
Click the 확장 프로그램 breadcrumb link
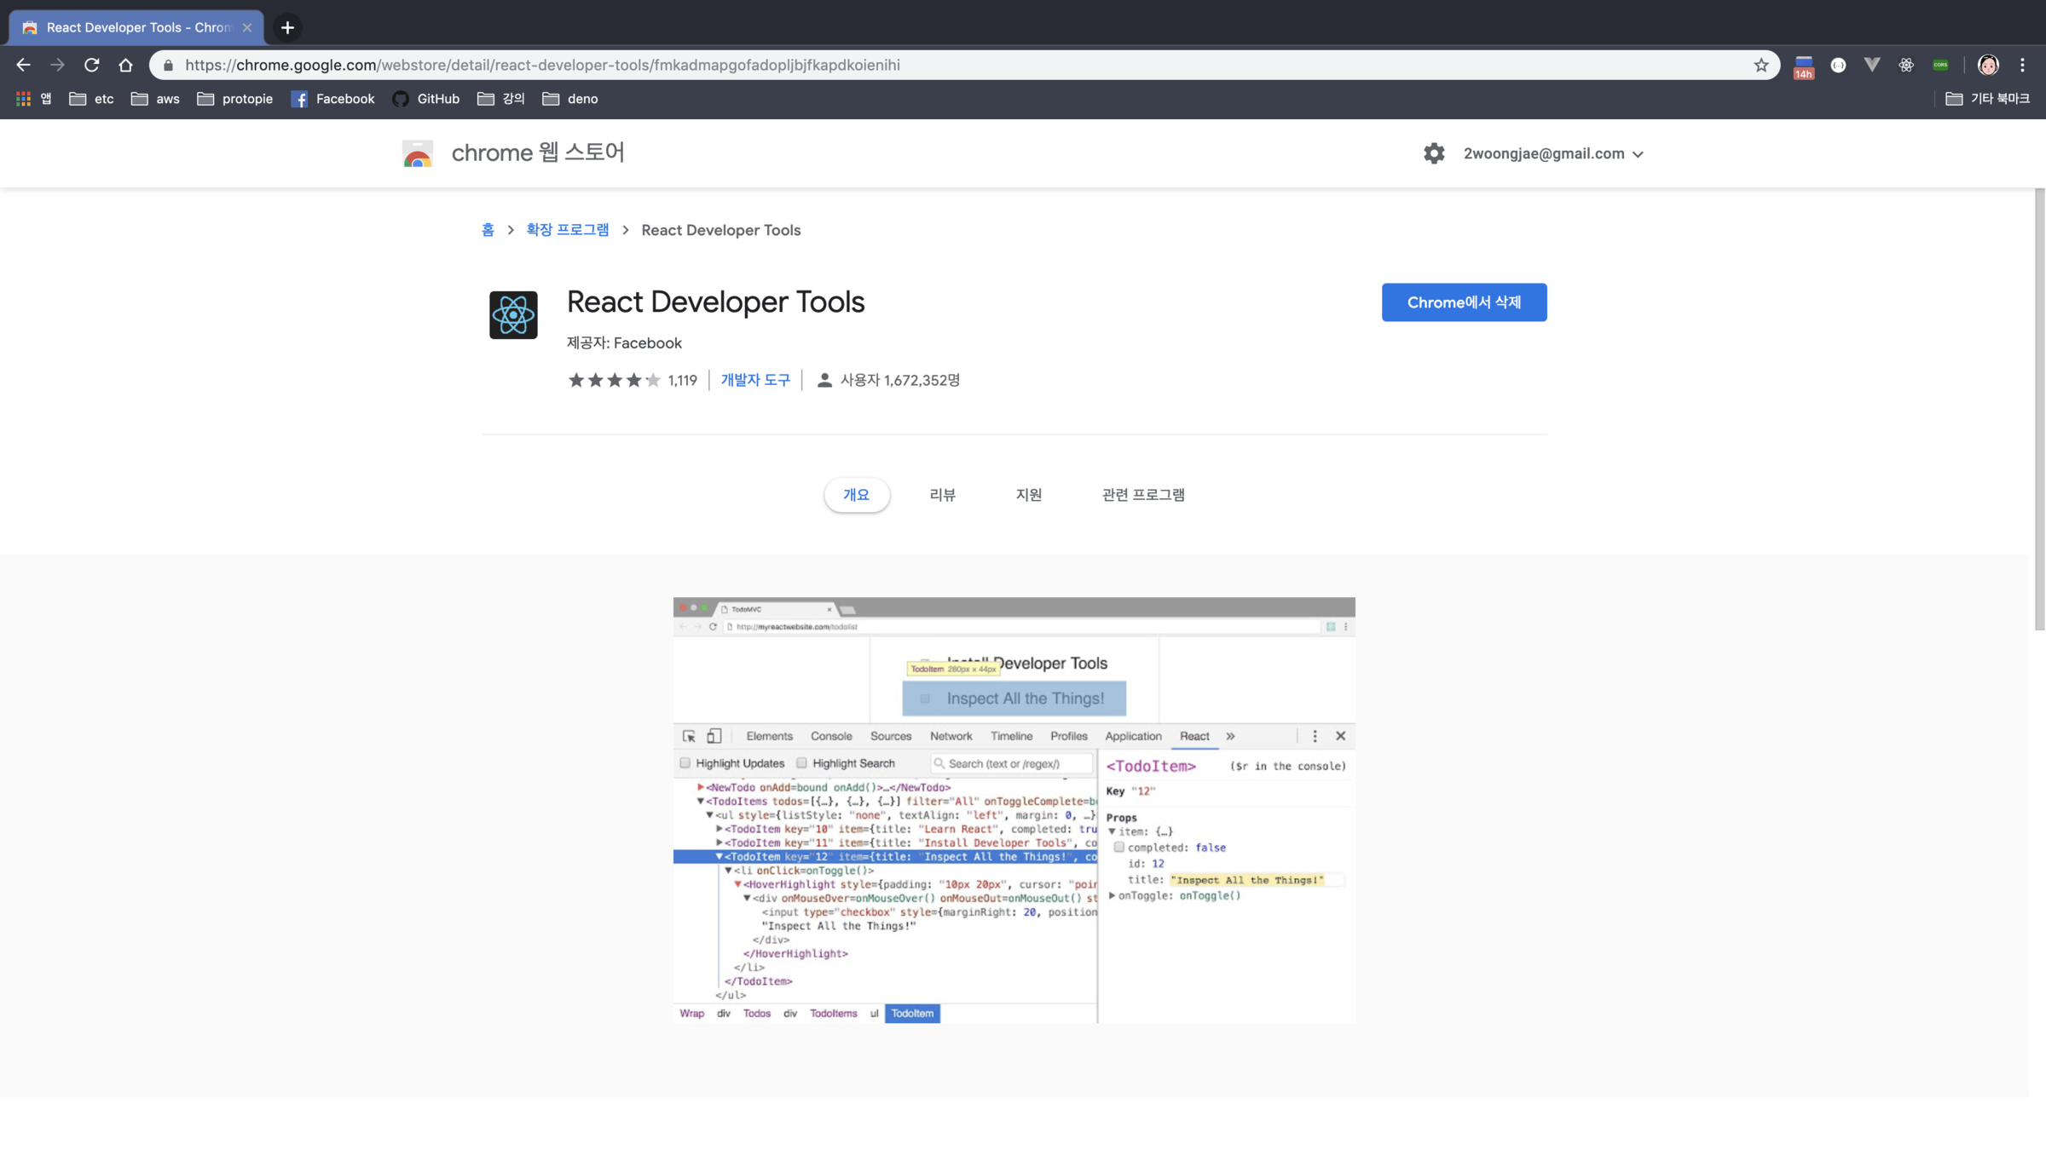pos(567,230)
